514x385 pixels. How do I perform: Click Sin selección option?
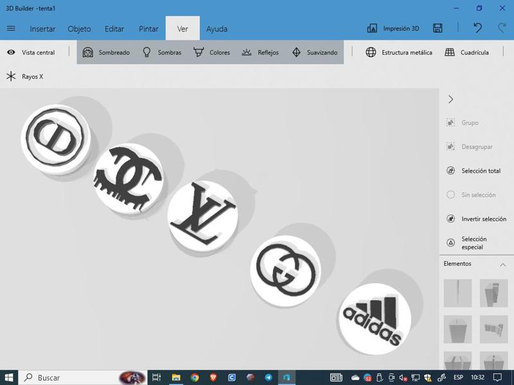click(x=471, y=195)
